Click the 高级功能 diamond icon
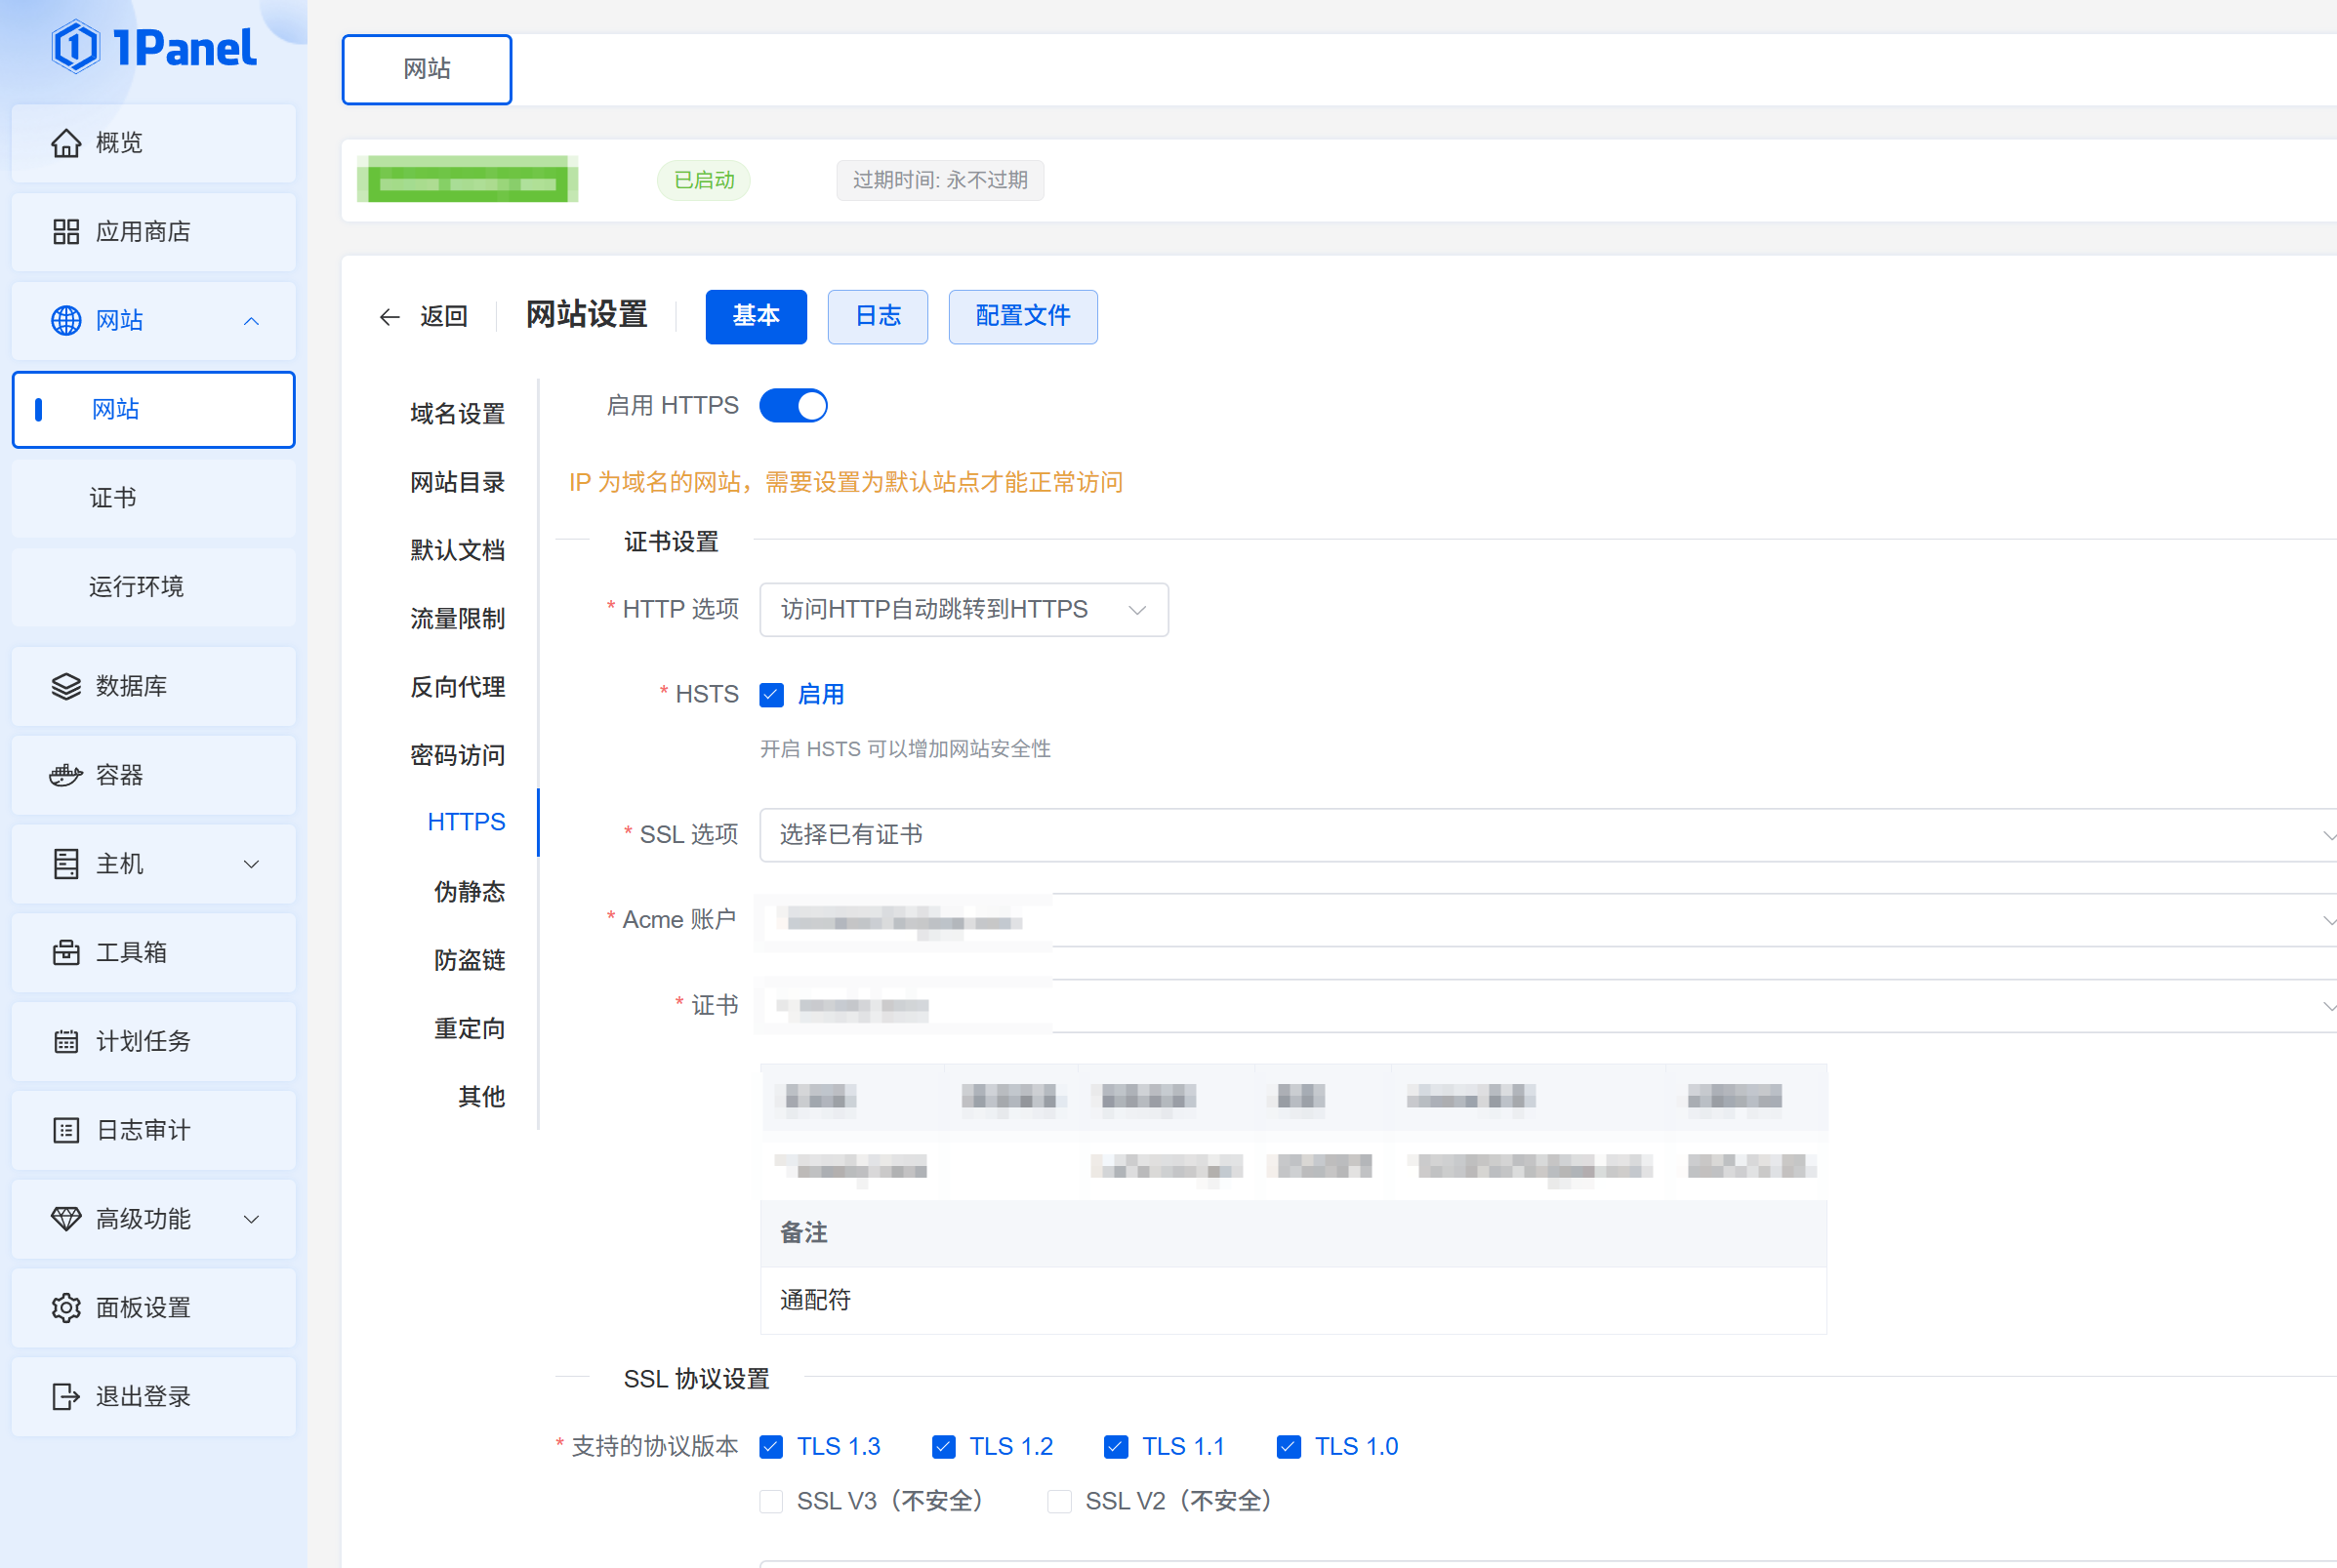This screenshot has height=1568, width=2337. pos(66,1219)
